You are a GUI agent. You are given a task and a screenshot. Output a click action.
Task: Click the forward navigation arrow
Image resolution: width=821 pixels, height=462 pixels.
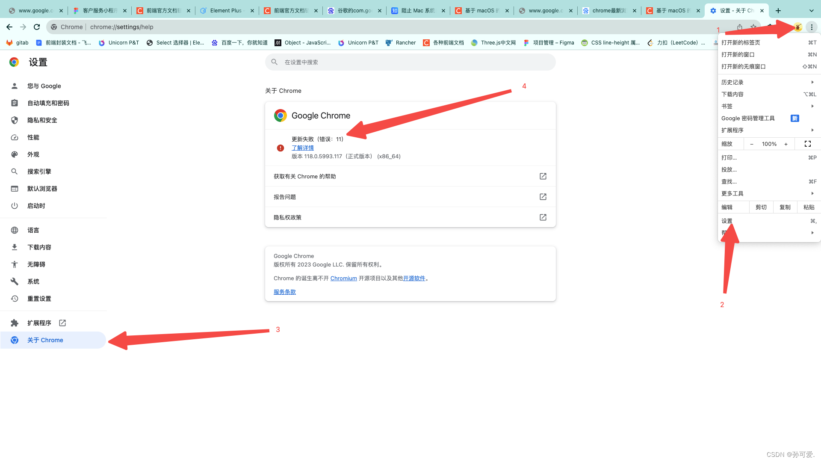[x=23, y=27]
